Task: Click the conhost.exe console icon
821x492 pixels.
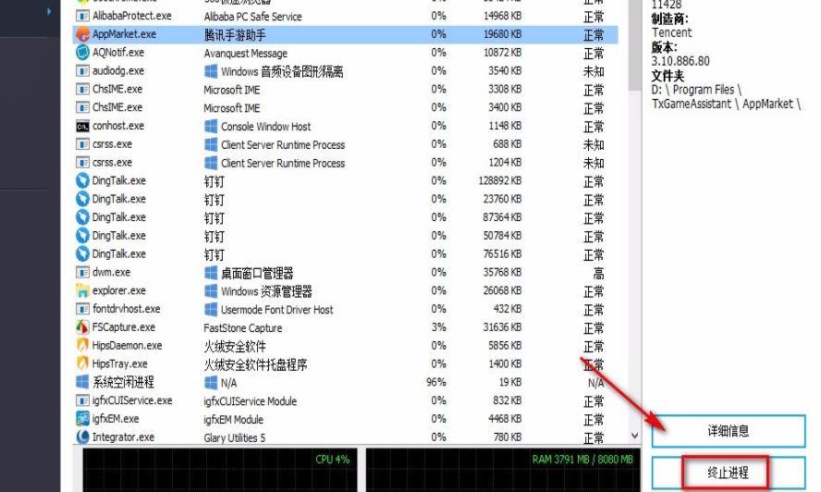Action: [82, 127]
